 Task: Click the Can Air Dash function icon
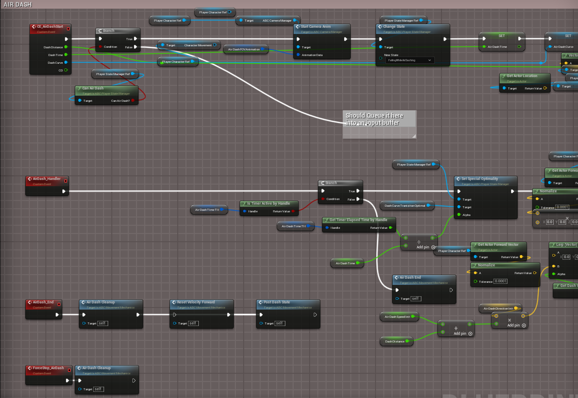tap(79, 88)
